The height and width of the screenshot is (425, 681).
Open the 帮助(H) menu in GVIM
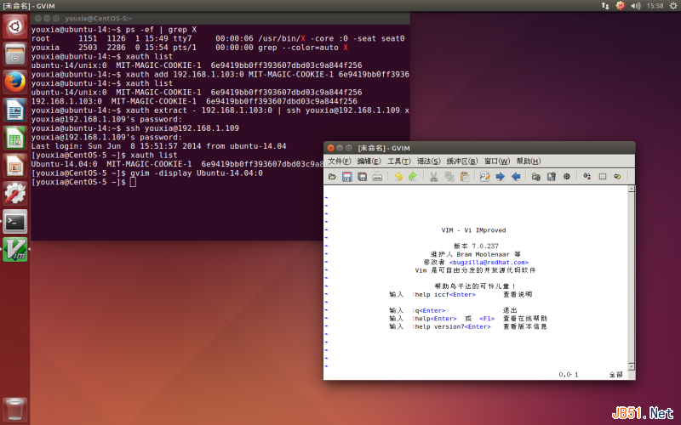pos(529,161)
